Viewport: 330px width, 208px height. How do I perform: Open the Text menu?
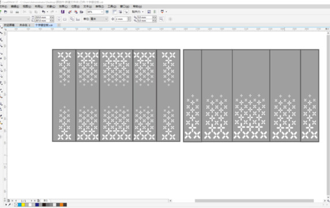(87, 6)
